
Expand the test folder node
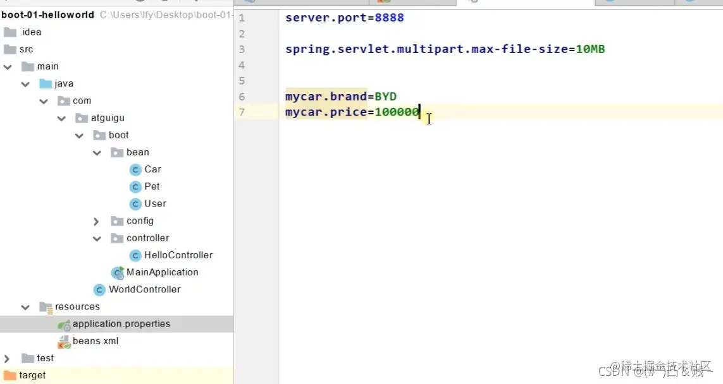coord(7,359)
